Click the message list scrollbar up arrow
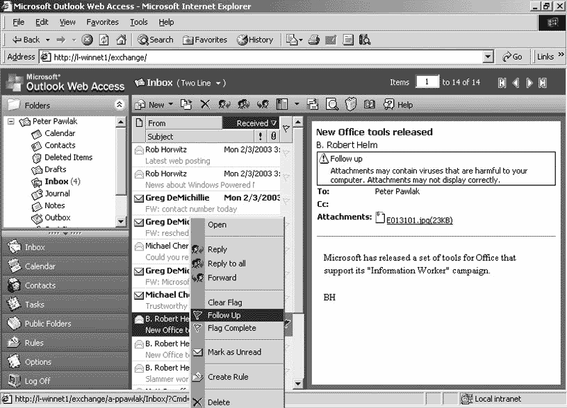The width and height of the screenshot is (567, 408). pos(298,121)
